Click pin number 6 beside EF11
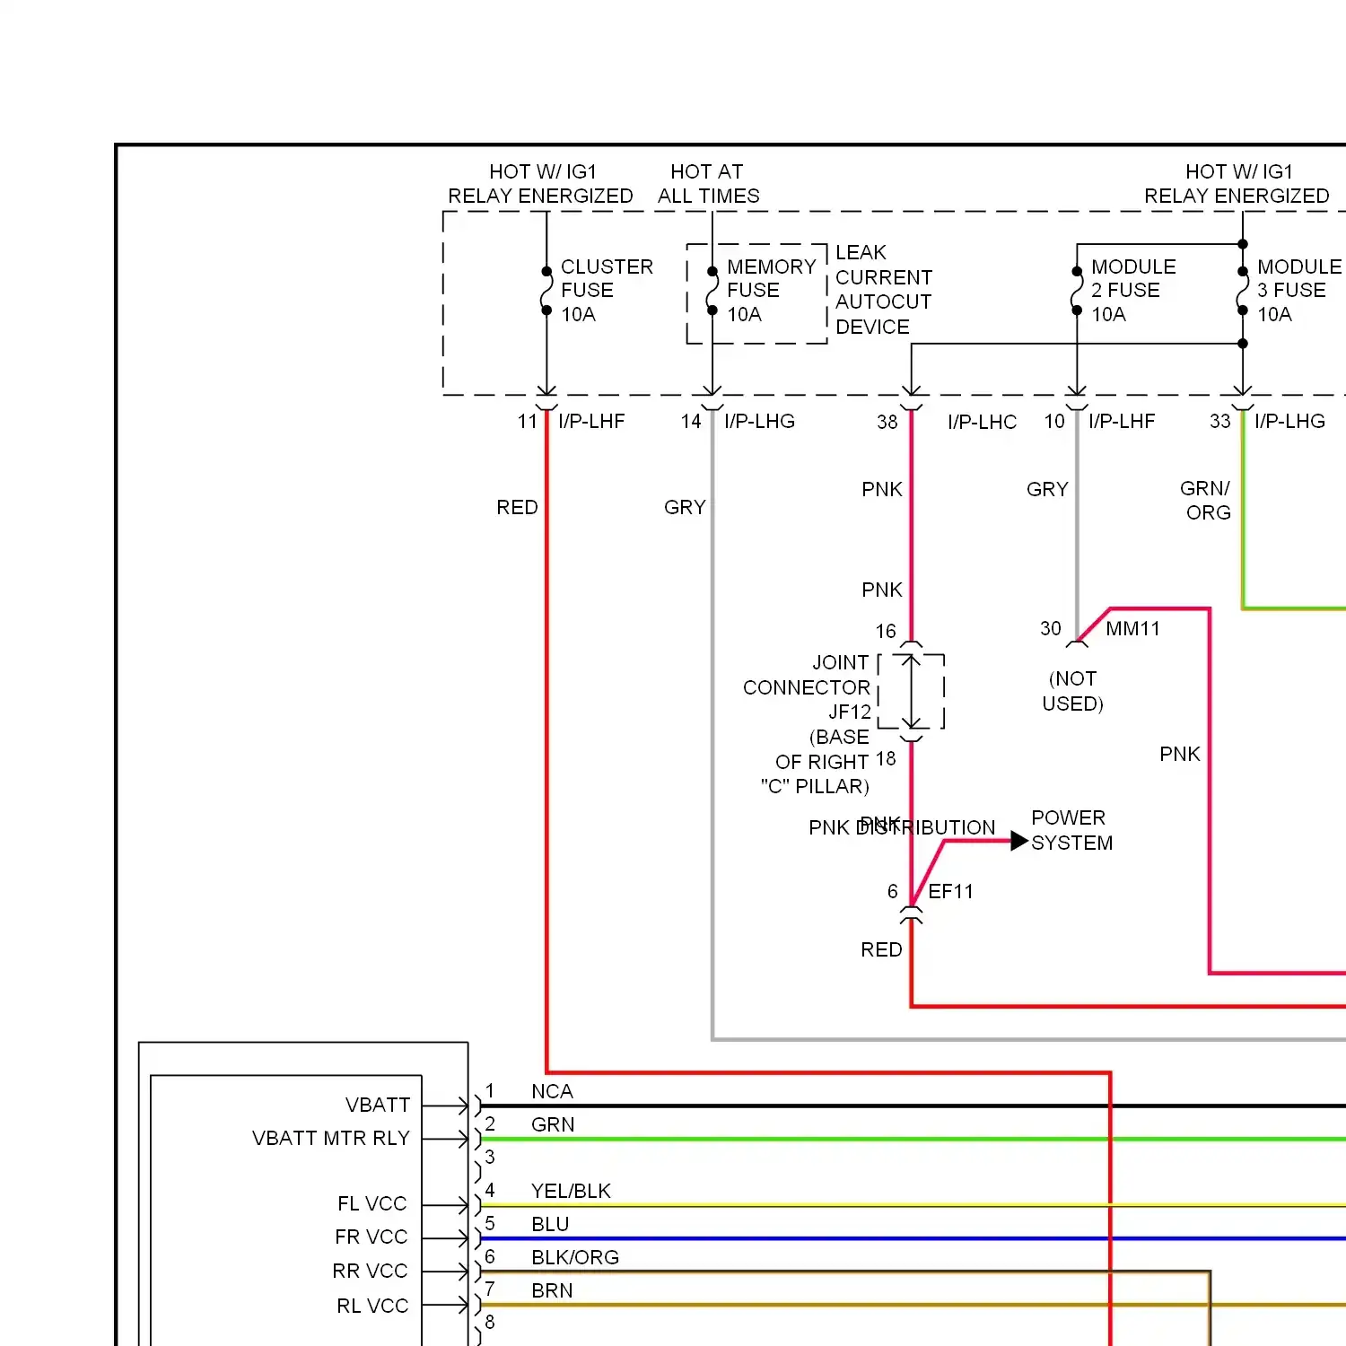 click(x=893, y=892)
